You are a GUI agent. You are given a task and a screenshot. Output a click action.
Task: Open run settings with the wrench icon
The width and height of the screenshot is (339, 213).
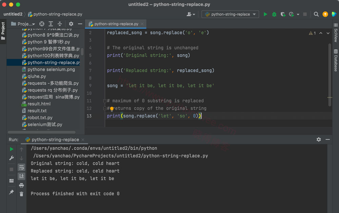[x=12, y=158]
